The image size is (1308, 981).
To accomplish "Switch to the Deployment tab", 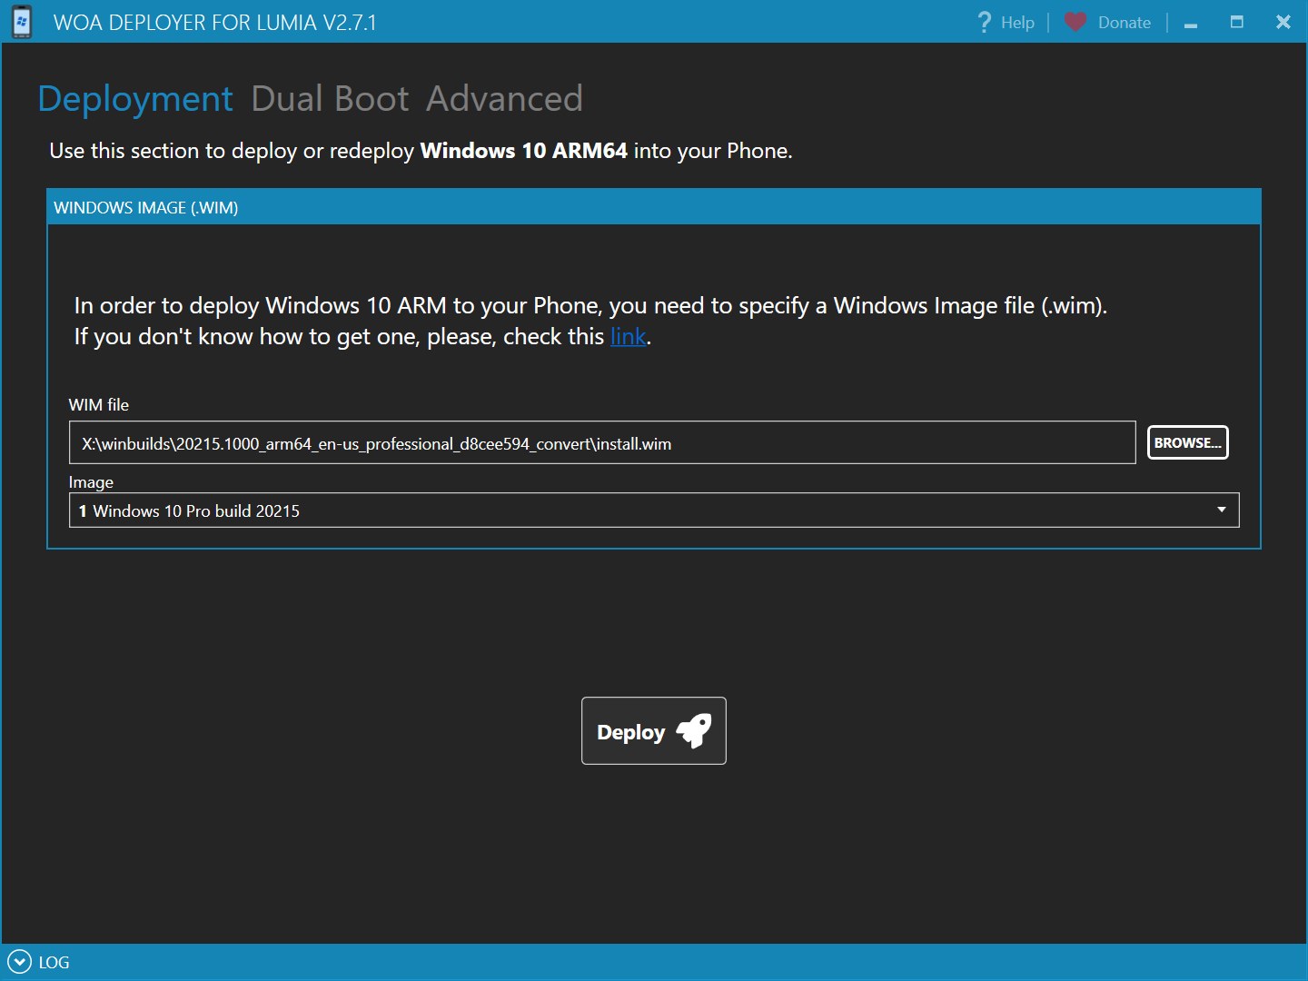I will pyautogui.click(x=135, y=99).
